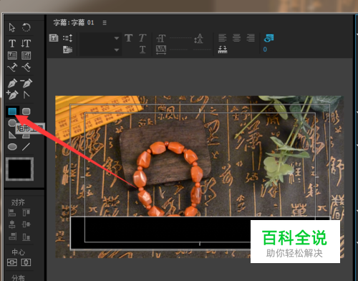This screenshot has height=281, width=358.
Task: Select the Line tool
Action: [x=26, y=147]
